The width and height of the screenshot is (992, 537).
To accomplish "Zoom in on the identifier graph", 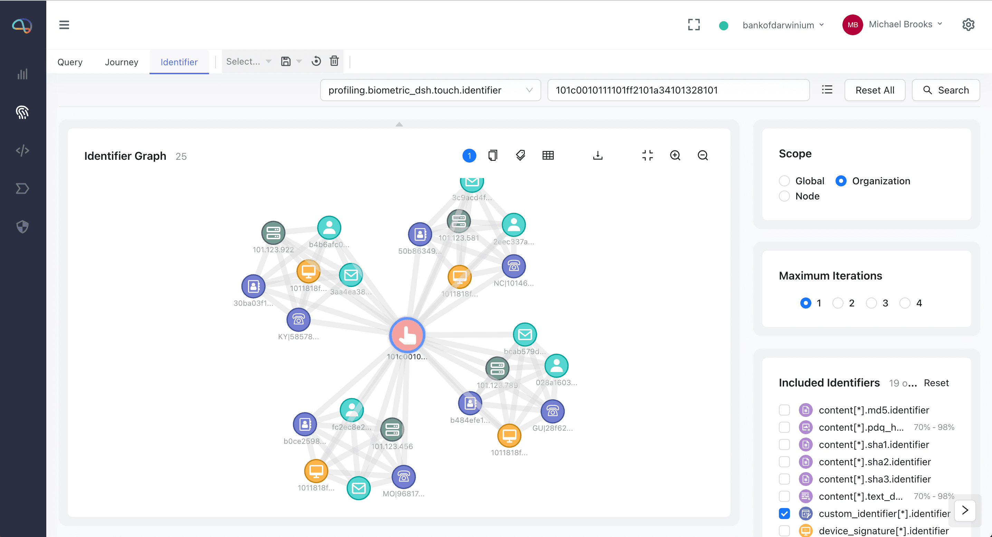I will tap(675, 155).
